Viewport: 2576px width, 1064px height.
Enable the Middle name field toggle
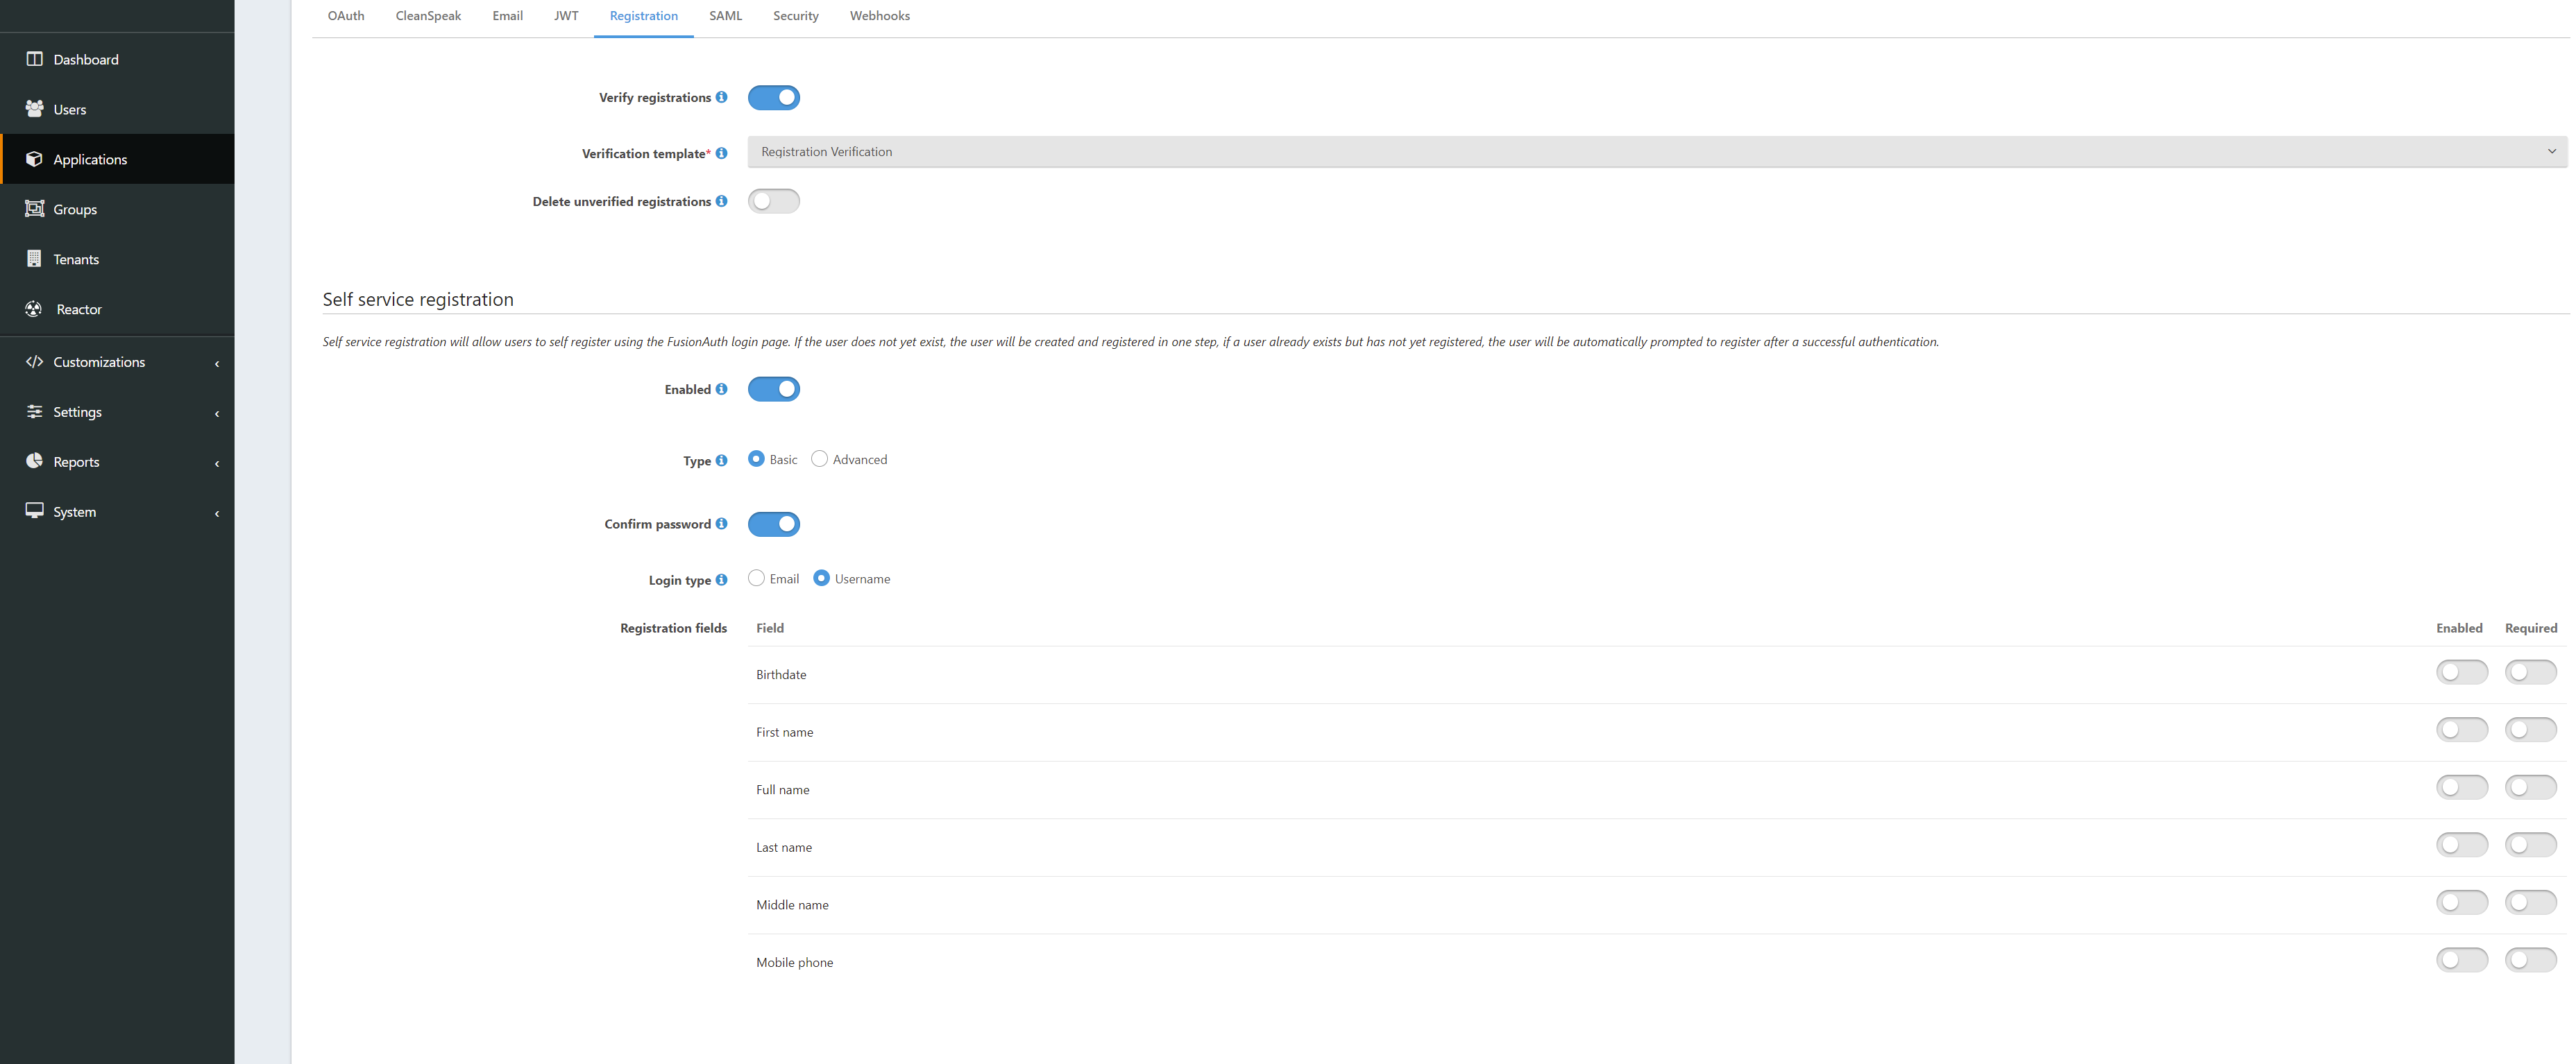point(2461,902)
